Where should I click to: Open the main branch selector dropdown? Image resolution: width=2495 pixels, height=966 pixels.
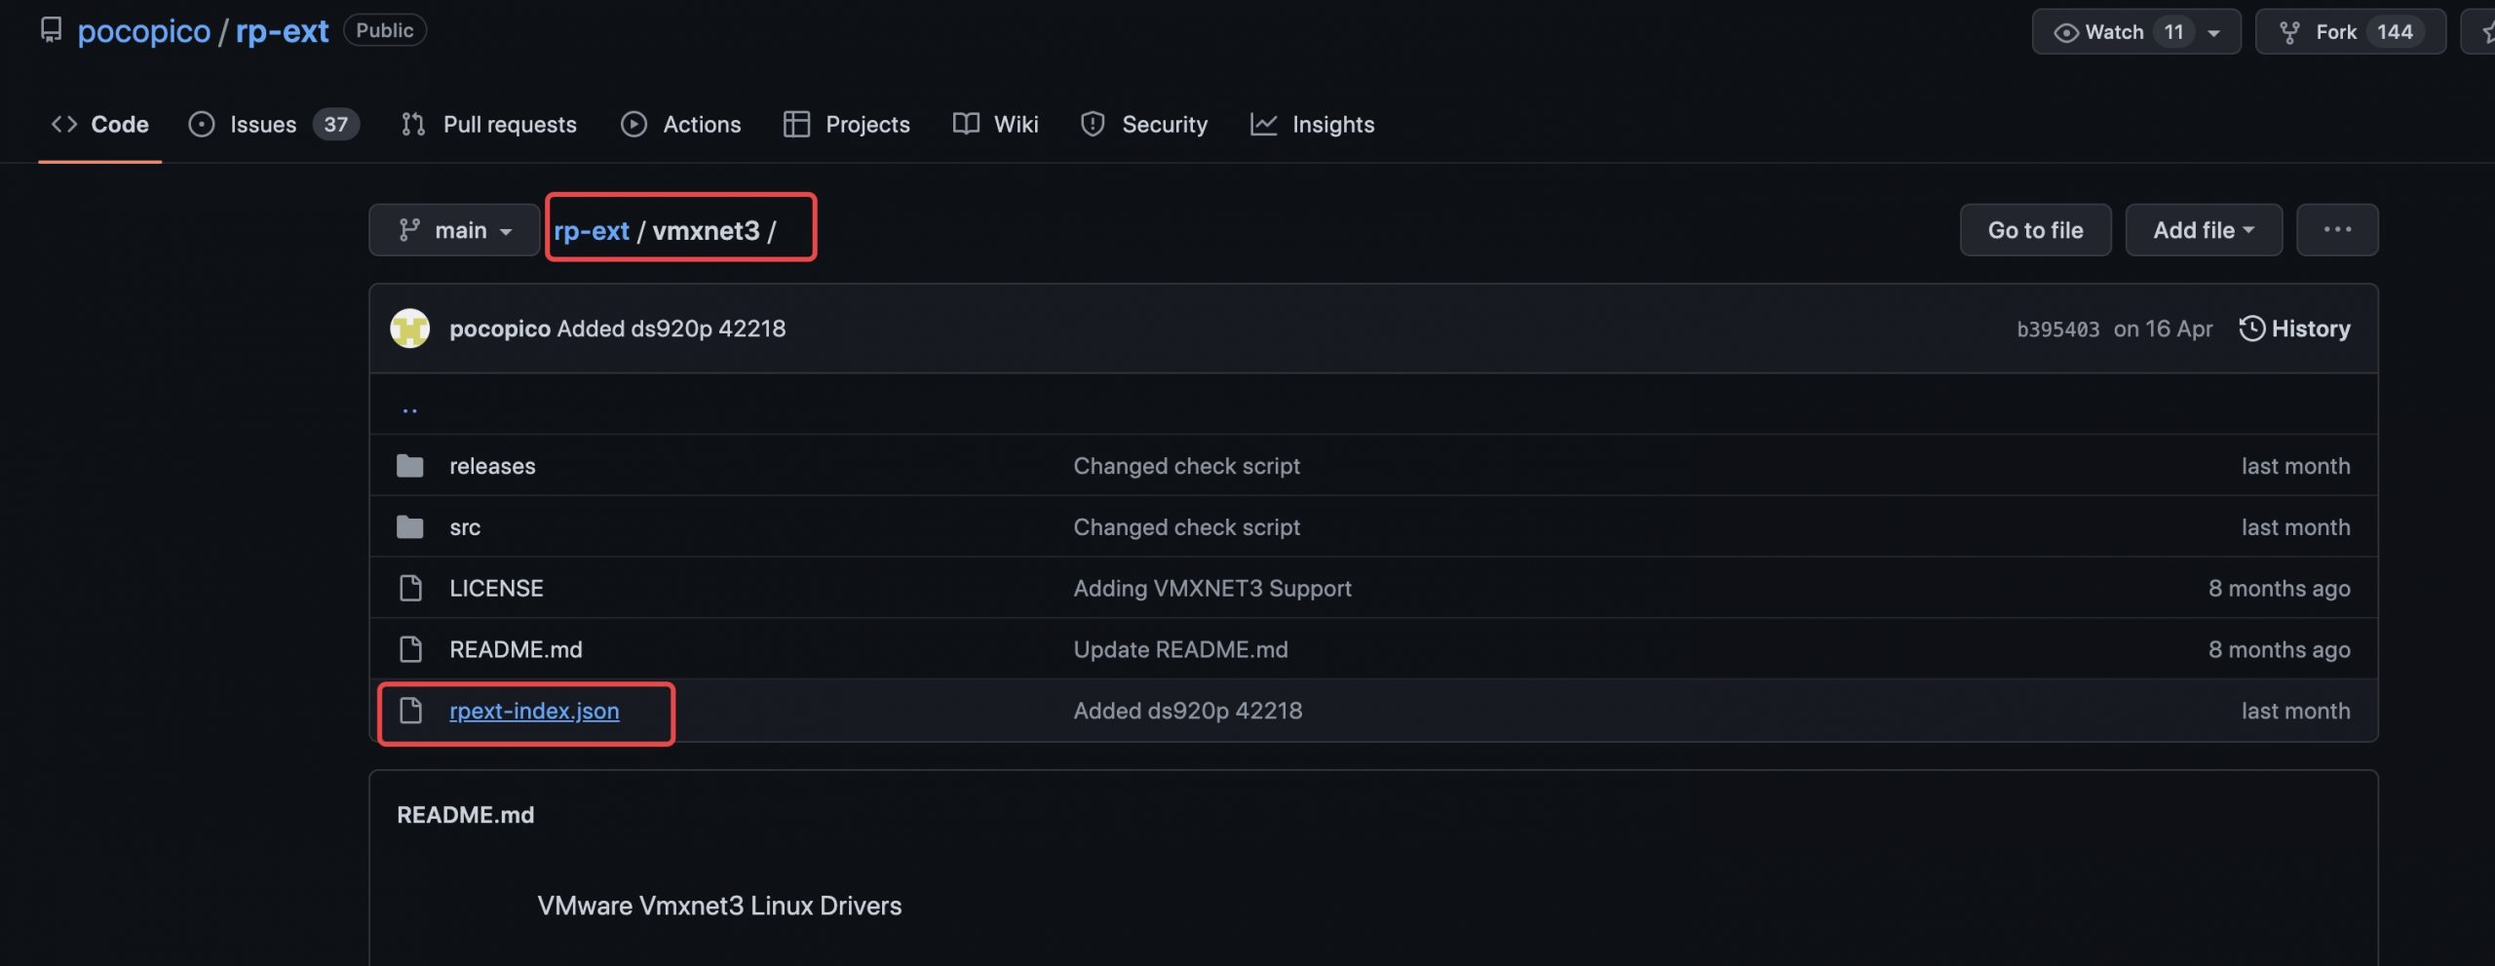click(x=454, y=230)
